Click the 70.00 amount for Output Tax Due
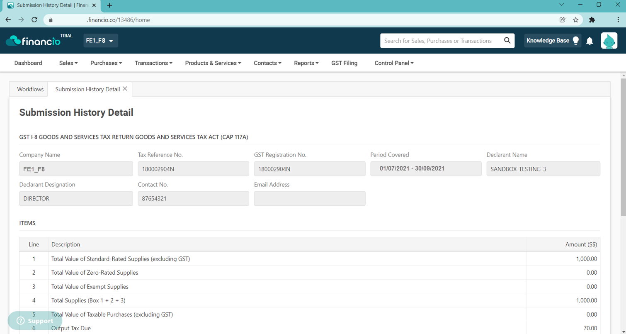Image resolution: width=626 pixels, height=334 pixels. tap(590, 328)
